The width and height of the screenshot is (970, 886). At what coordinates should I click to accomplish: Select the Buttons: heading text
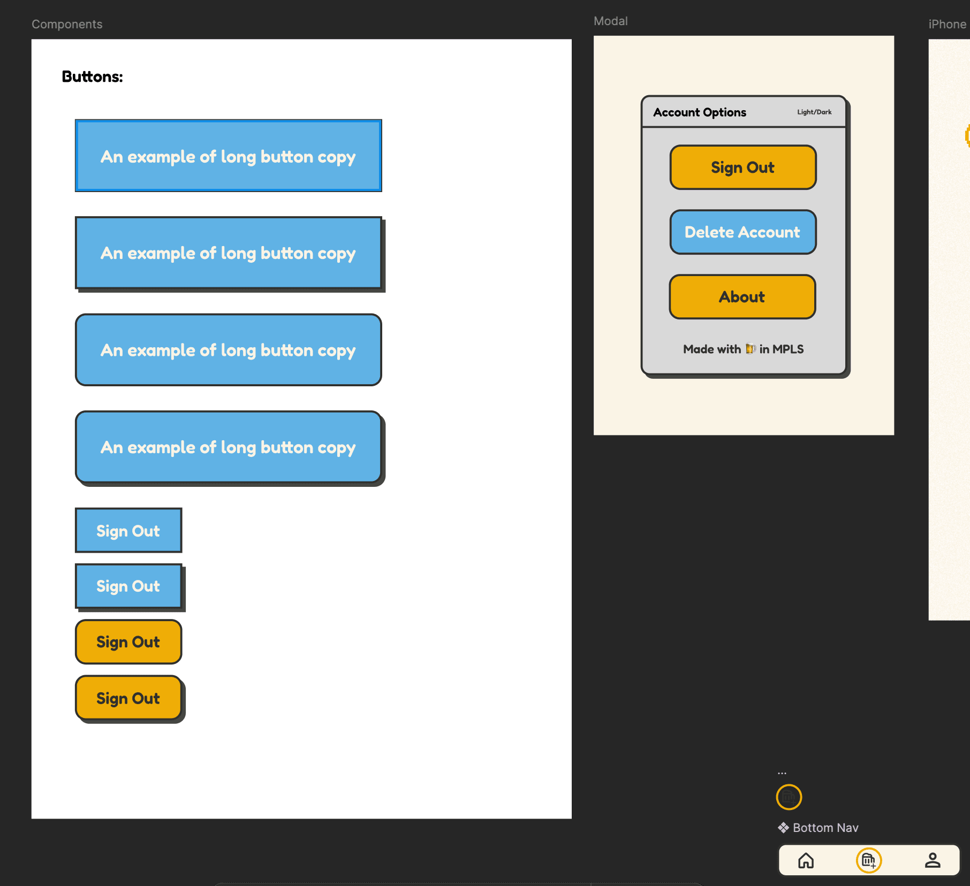point(92,77)
